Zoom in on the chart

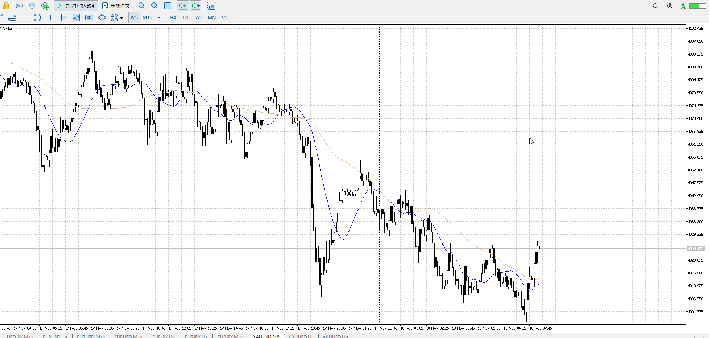pyautogui.click(x=142, y=6)
